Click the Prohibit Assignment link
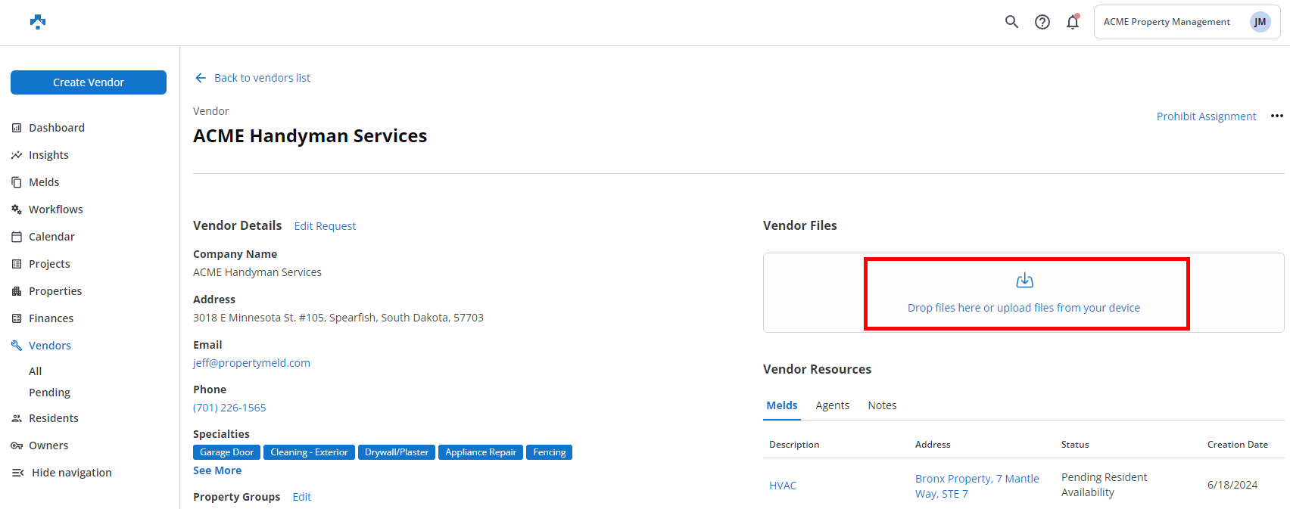This screenshot has height=509, width=1290. click(1206, 116)
